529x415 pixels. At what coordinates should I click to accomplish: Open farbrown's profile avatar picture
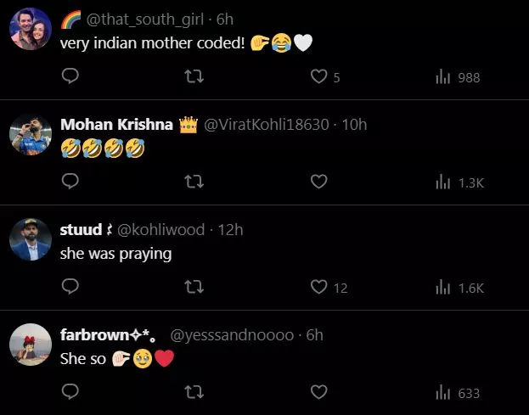(31, 345)
